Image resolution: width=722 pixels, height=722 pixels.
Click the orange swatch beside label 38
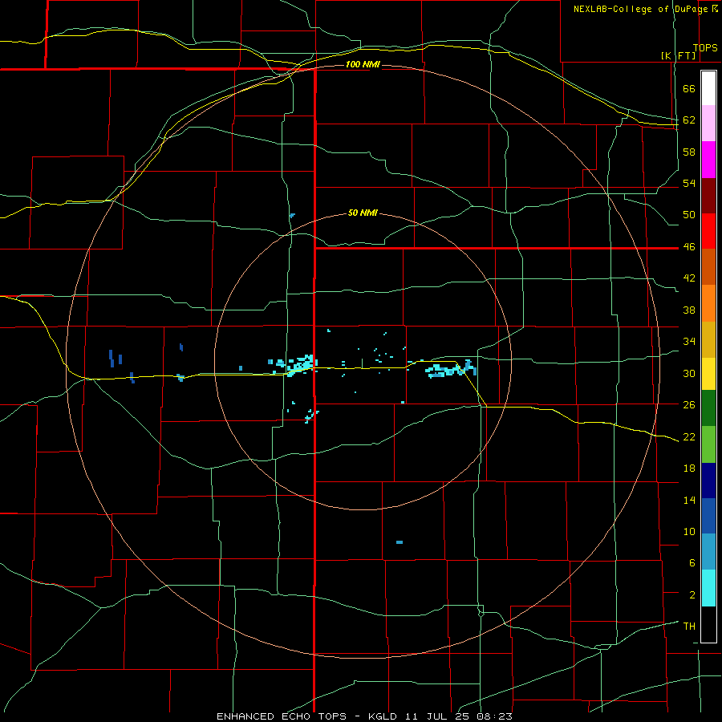pos(708,303)
